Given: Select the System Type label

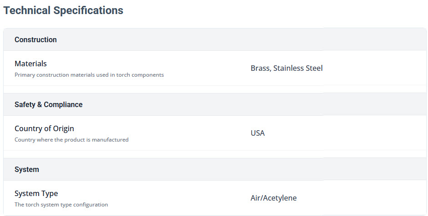Looking at the screenshot, I should (x=36, y=194).
